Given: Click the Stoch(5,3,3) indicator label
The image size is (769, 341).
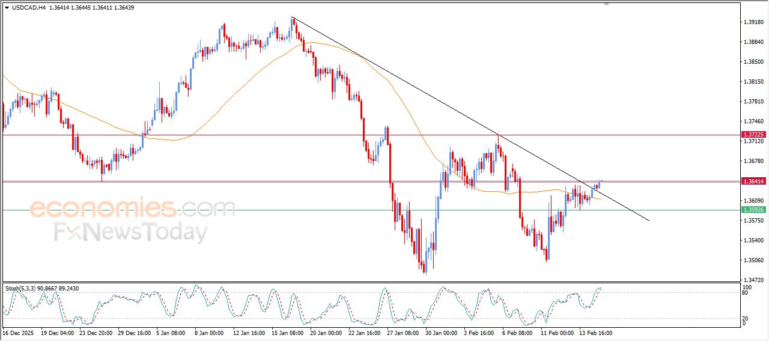Looking at the screenshot, I should click(x=22, y=289).
